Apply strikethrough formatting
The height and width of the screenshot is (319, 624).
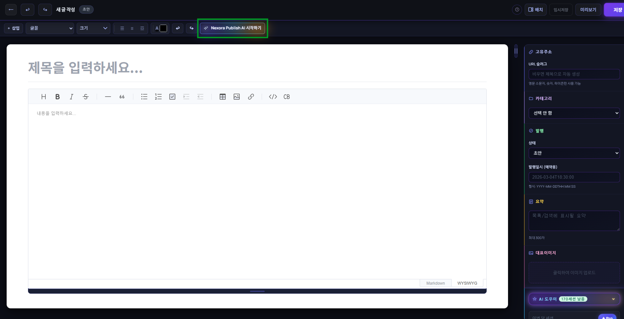(x=85, y=97)
